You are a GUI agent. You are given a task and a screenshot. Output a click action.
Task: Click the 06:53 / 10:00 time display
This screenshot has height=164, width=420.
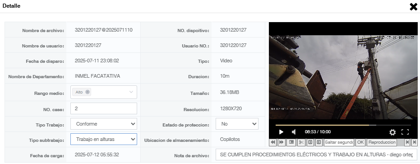318,132
